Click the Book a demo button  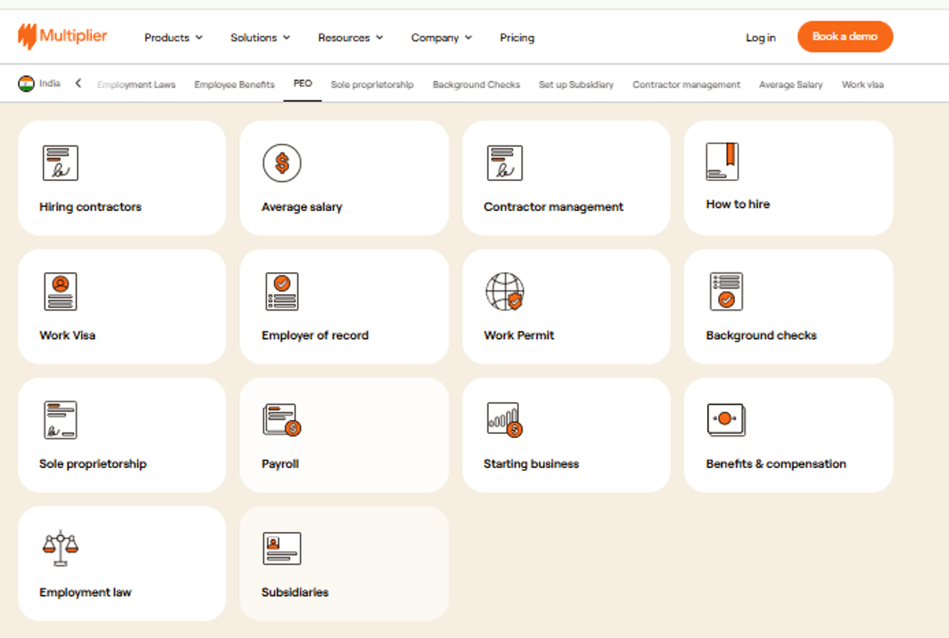point(845,36)
